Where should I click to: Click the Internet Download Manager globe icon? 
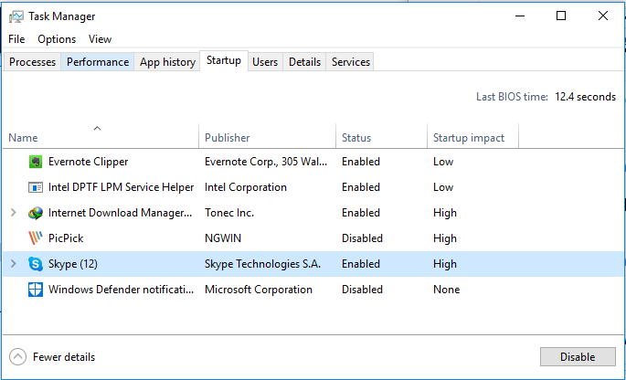tap(36, 213)
